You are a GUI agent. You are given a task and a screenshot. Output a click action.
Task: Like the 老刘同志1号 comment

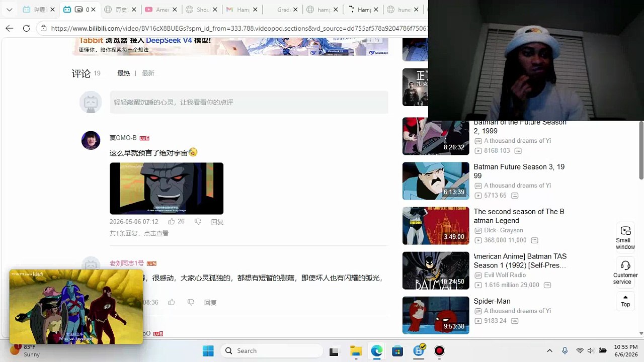[x=172, y=302]
